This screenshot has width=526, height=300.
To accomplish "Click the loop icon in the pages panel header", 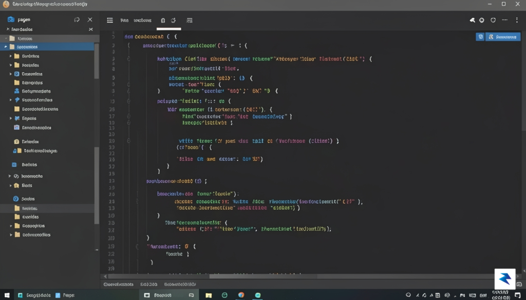I will tap(77, 20).
